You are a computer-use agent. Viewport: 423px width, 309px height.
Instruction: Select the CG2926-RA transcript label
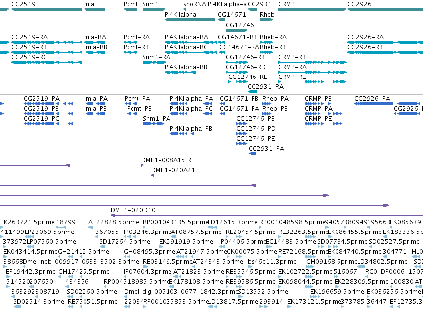point(365,37)
